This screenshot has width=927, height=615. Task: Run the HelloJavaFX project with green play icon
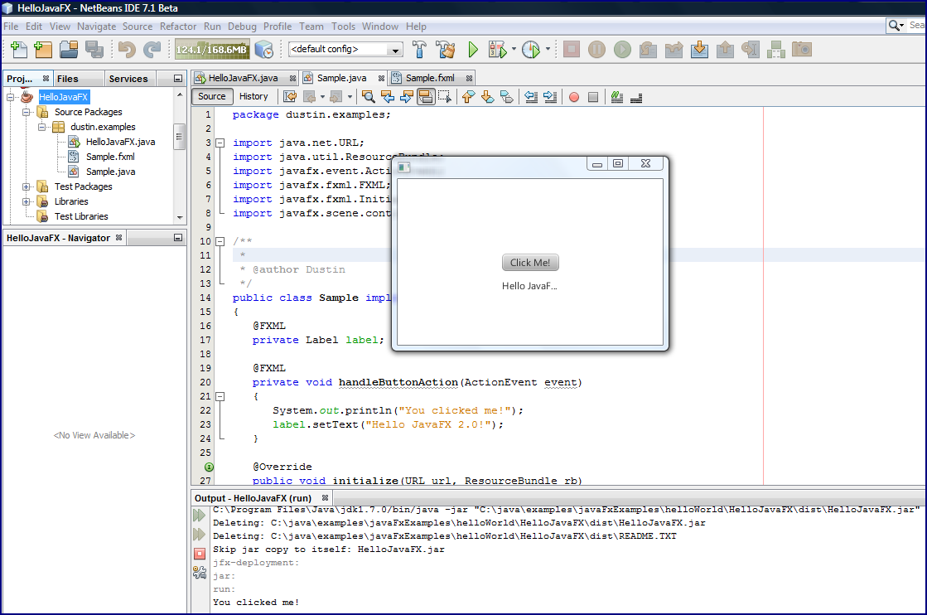pyautogui.click(x=472, y=50)
